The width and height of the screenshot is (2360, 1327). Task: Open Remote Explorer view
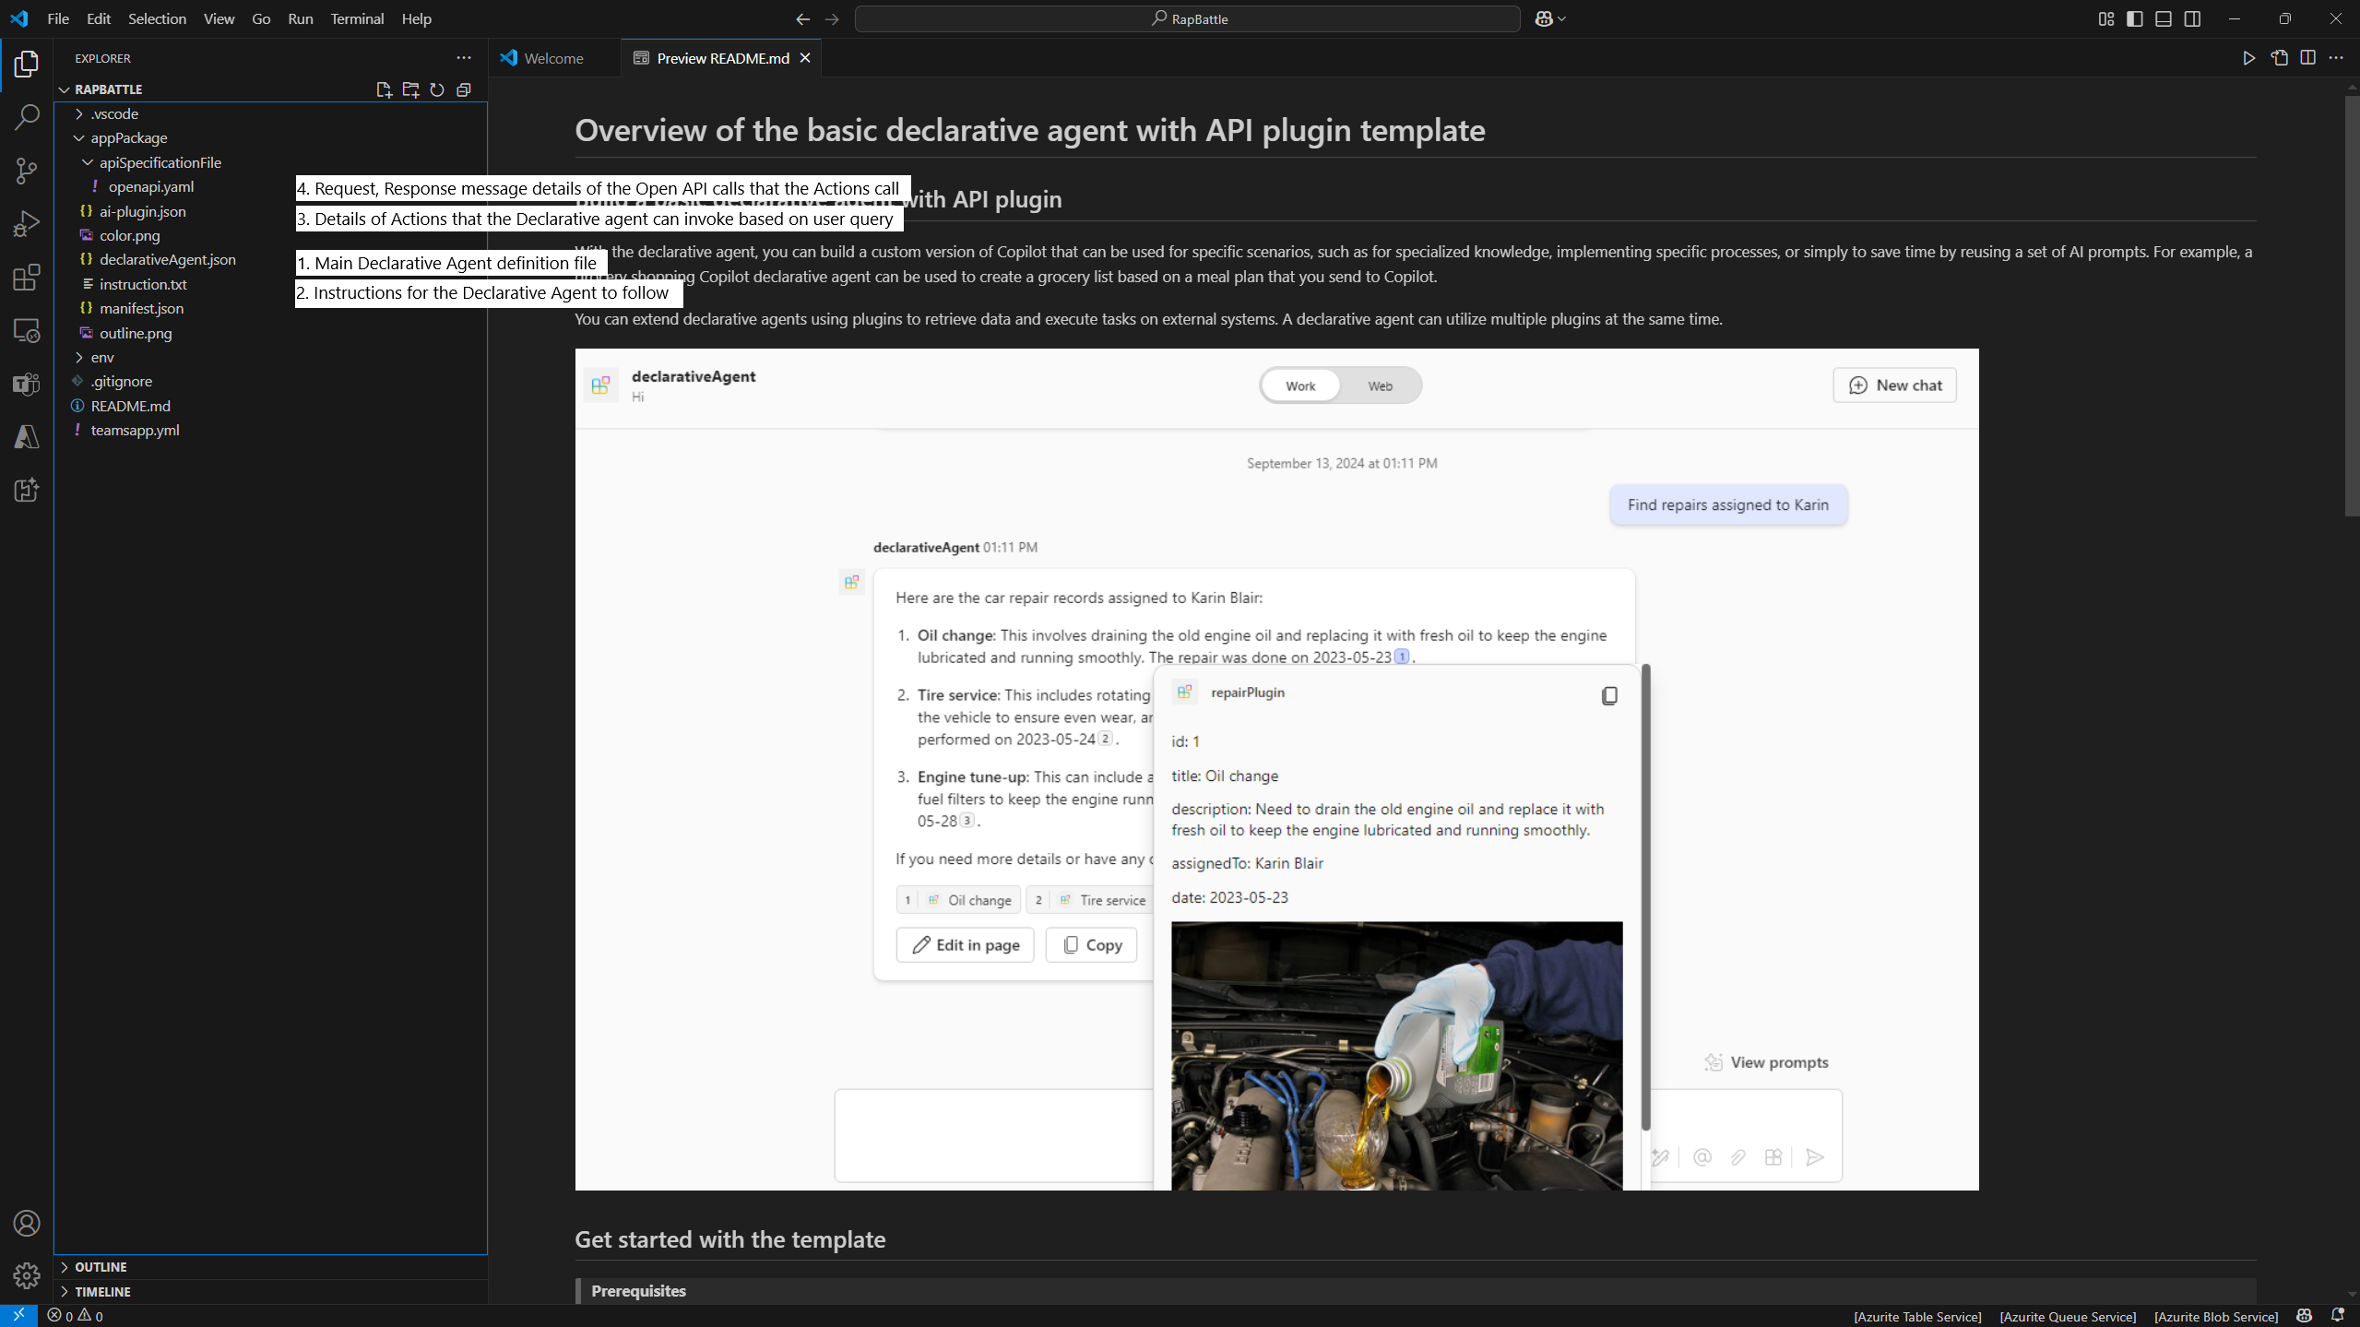27,331
